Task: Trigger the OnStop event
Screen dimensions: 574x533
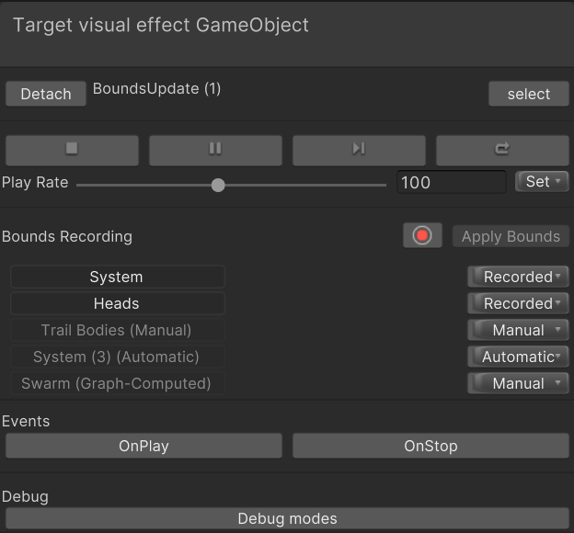Action: coord(430,446)
